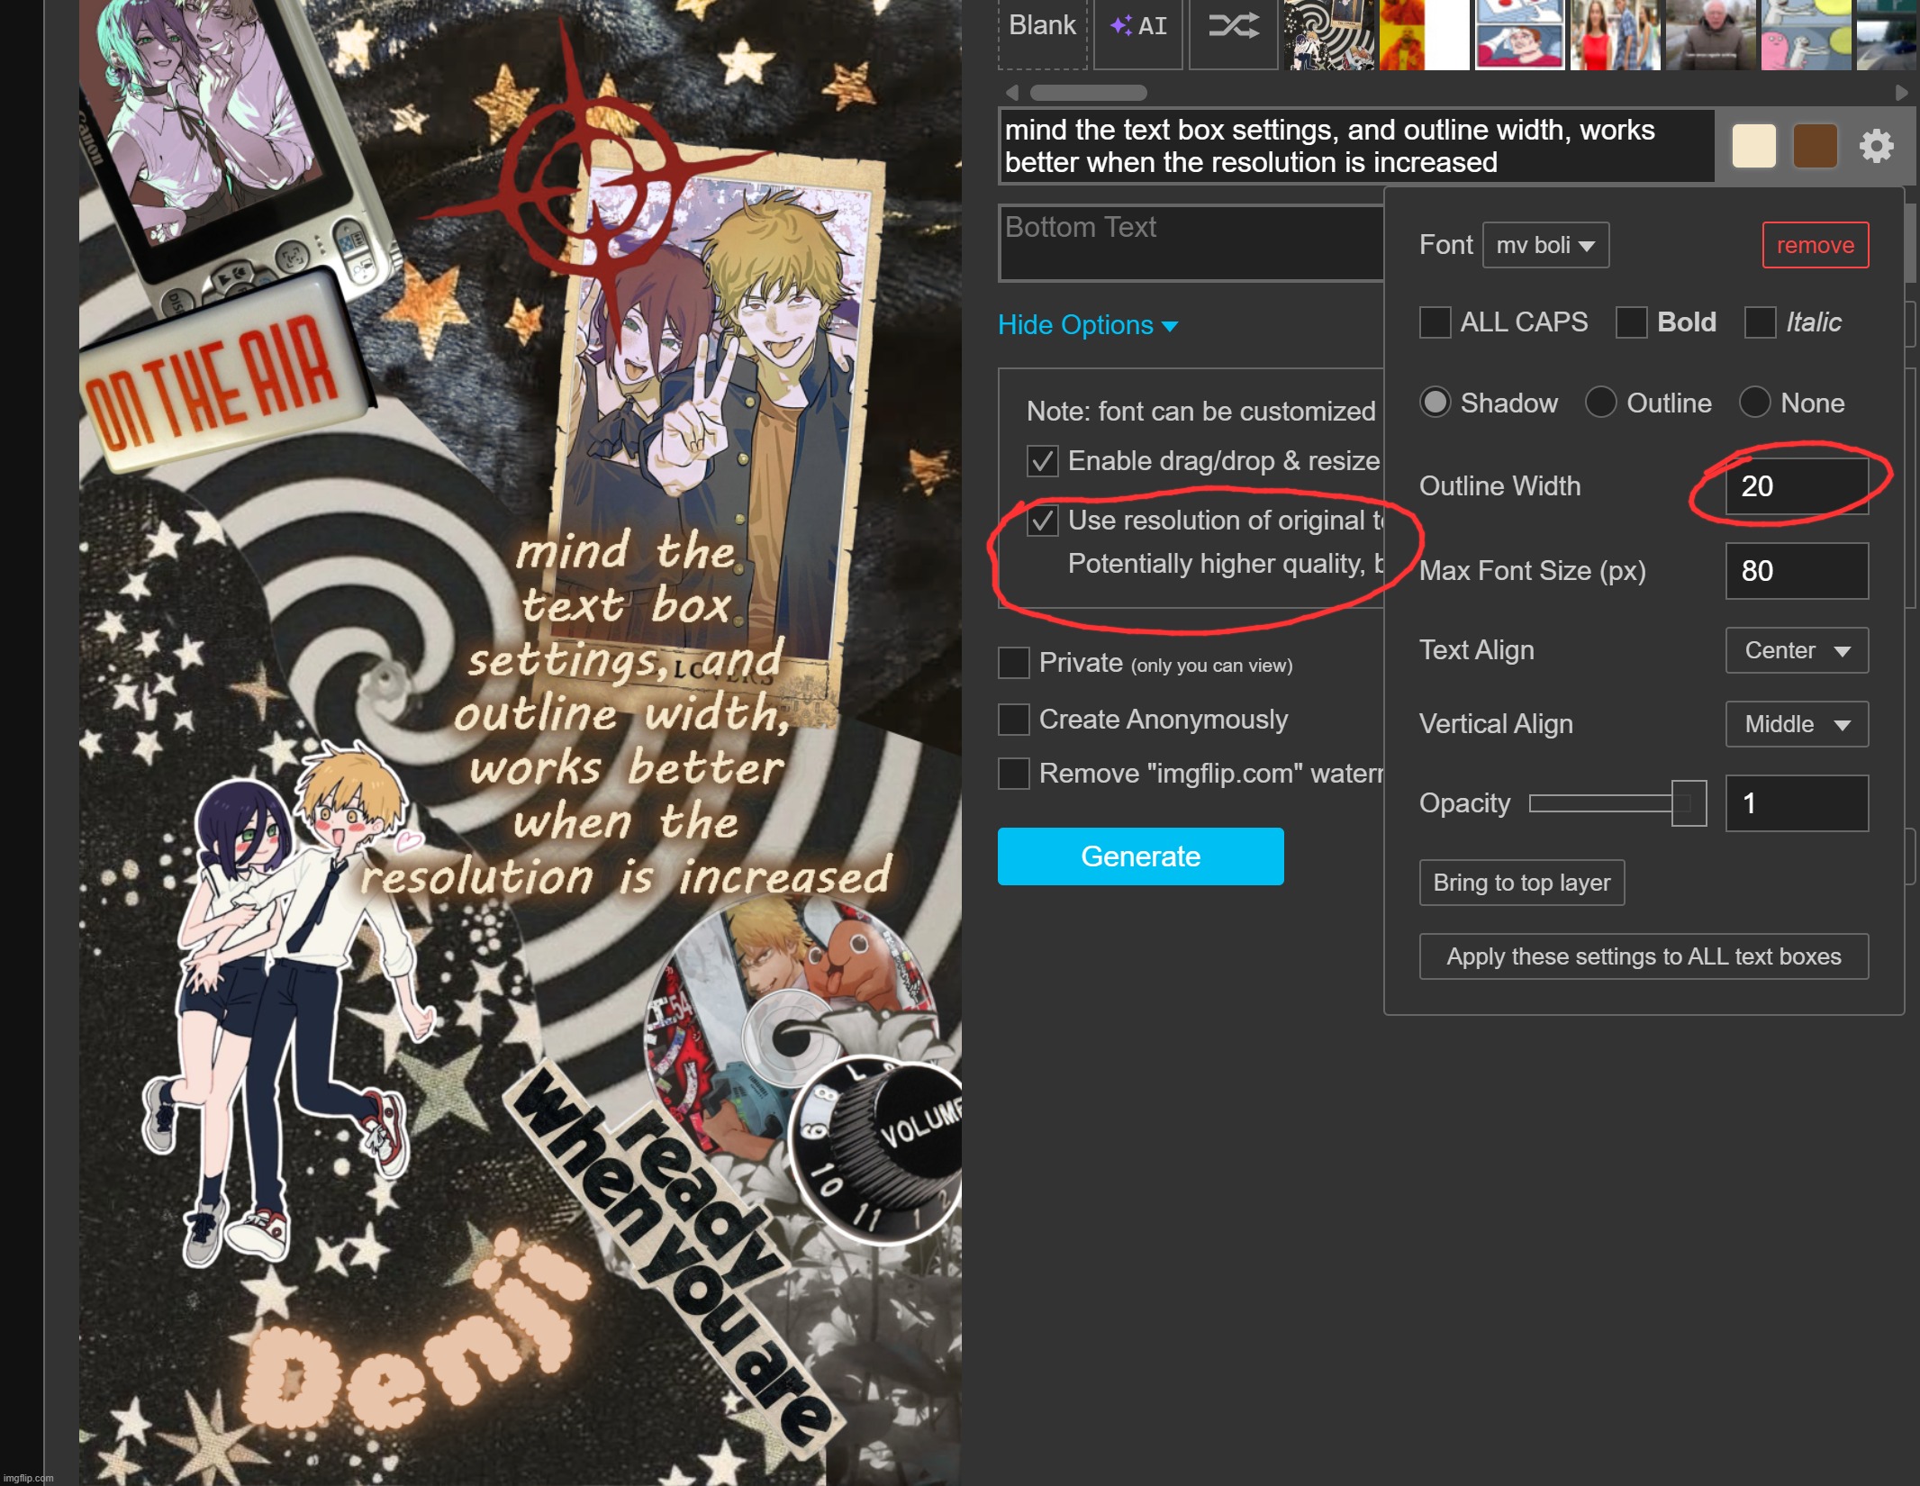Enable the ALL CAPS checkbox
Viewport: 1920px width, 1486px height.
(1435, 322)
